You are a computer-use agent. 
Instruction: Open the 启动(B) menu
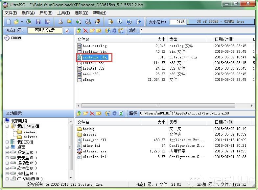tap(46, 13)
